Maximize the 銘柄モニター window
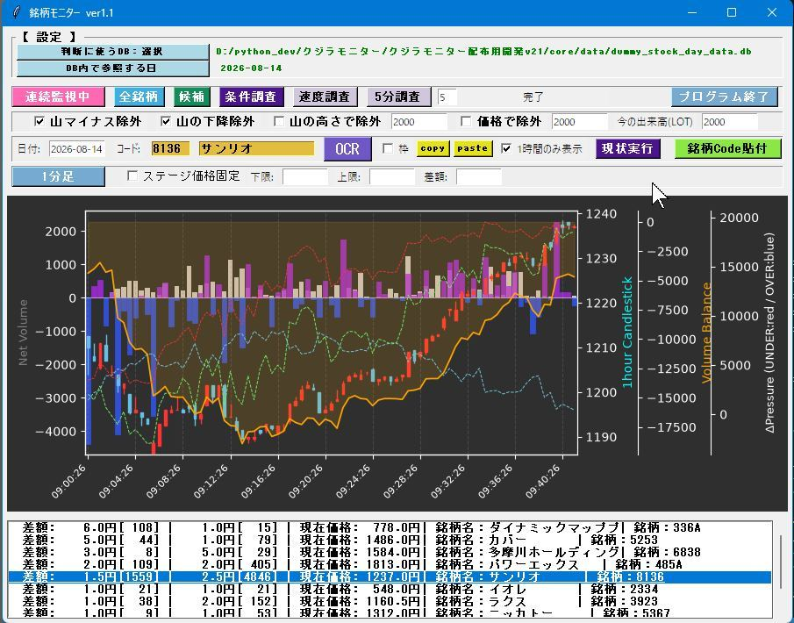794x623 pixels. point(732,12)
